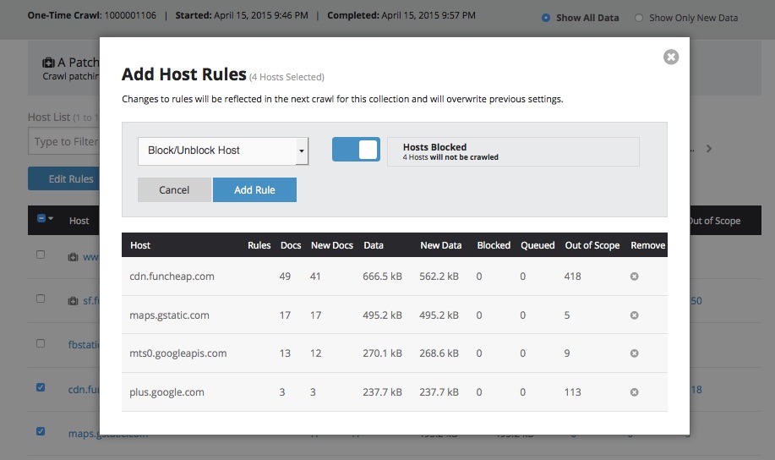Open the Block/Unblock Host dropdown
Viewport: 775px width, 460px height.
click(223, 151)
